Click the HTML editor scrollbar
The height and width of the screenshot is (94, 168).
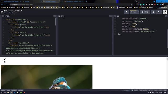[55, 22]
